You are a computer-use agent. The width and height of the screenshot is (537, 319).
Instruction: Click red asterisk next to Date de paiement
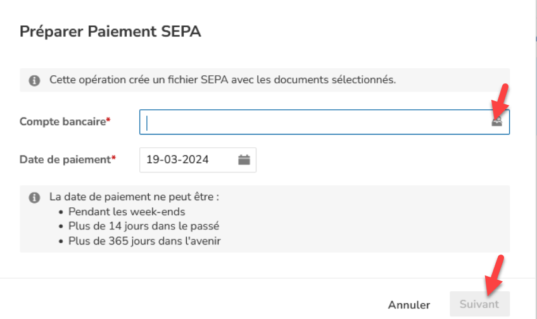(114, 158)
